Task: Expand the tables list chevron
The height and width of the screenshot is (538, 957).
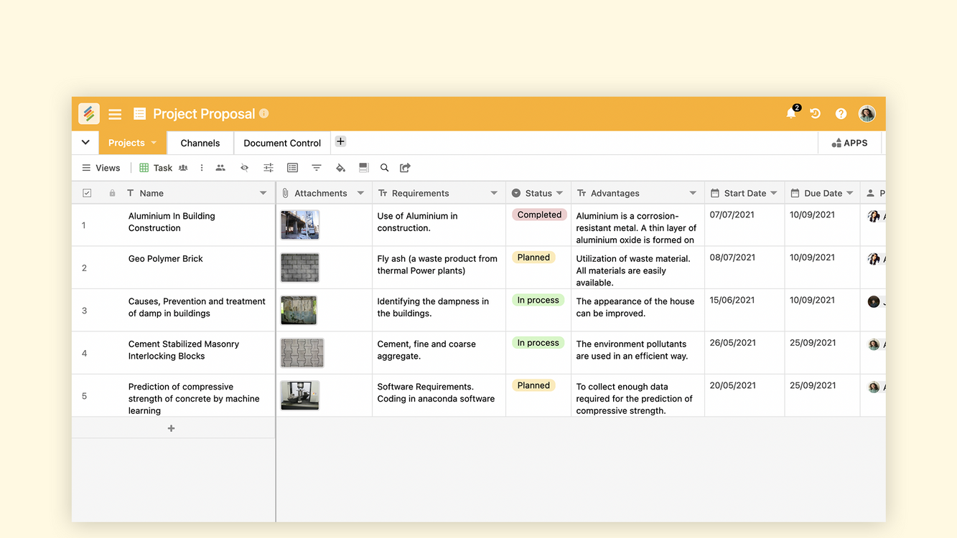Action: tap(85, 142)
